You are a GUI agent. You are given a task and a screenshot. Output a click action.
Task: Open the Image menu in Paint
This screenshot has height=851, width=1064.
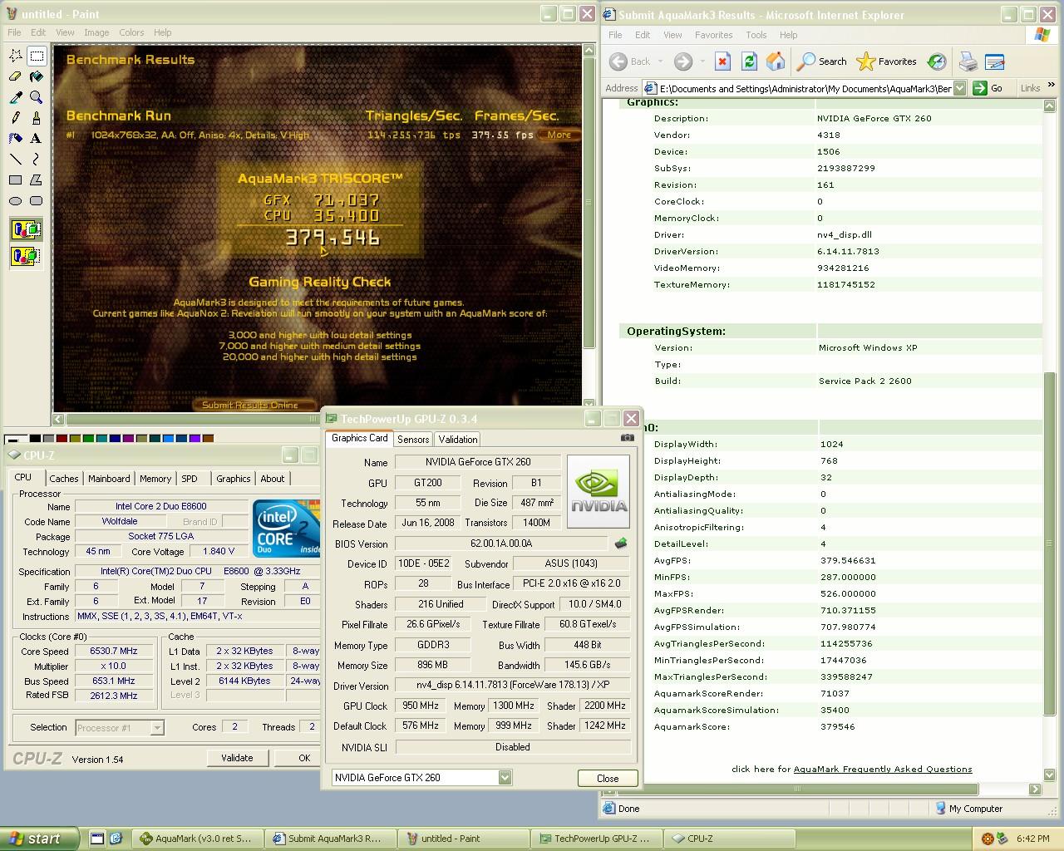[96, 32]
